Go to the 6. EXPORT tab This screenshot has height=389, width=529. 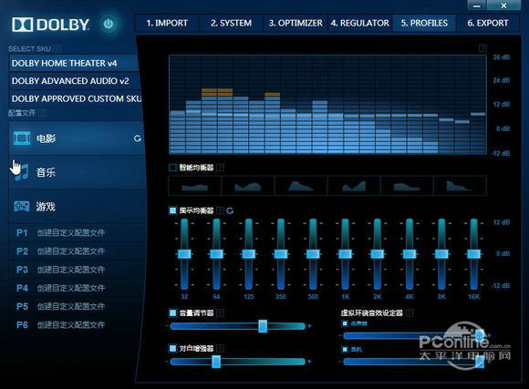[x=488, y=23]
